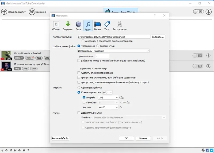Click download arrow on Посвящается моему другу row

pyautogui.click(x=208, y=66)
